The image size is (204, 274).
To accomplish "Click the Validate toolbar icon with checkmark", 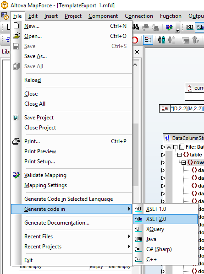I will 169,27.
